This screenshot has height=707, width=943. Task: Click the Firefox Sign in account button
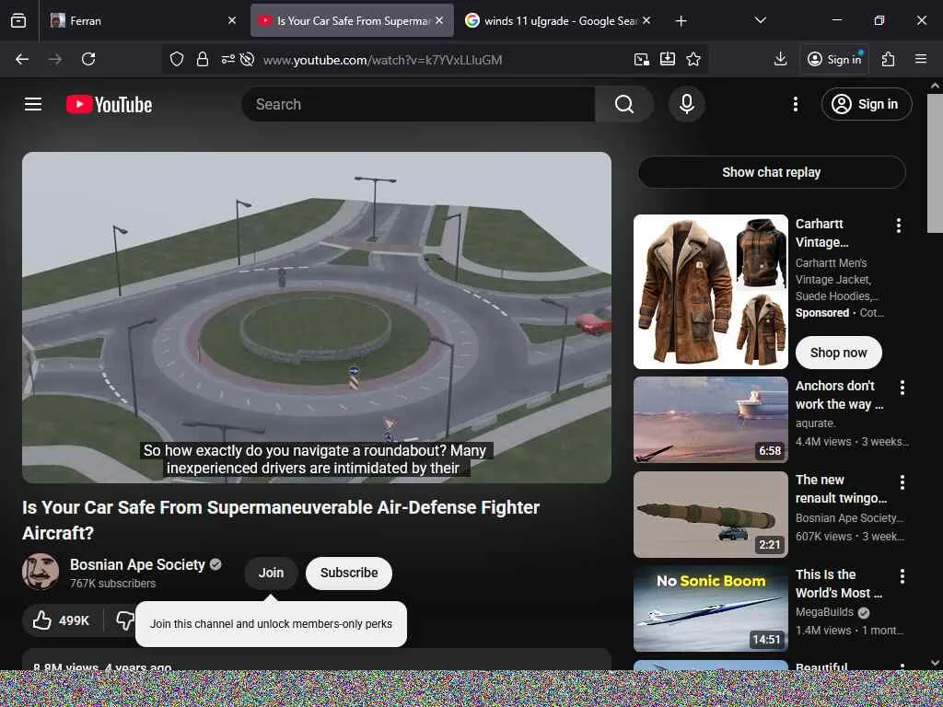(x=834, y=59)
